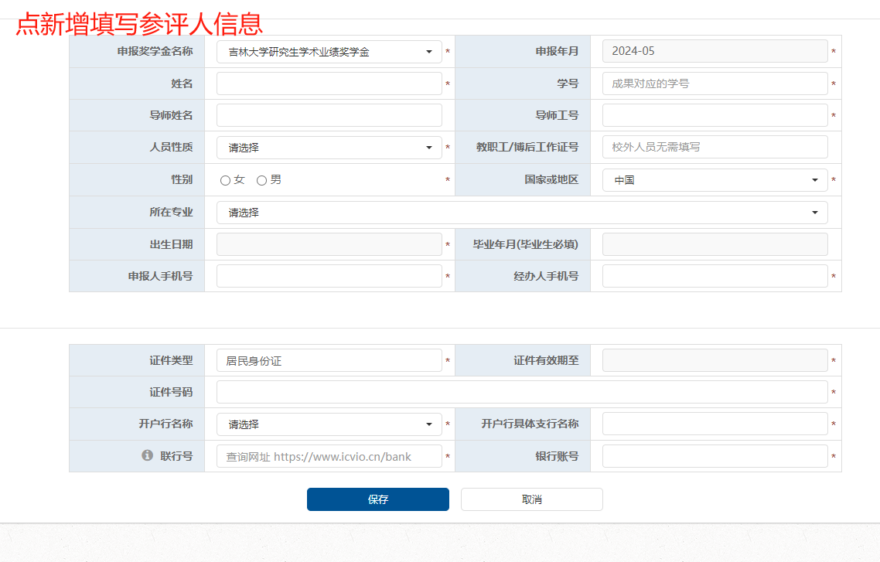This screenshot has height=562, width=880.
Task: Select the 女 radio button
Action: 225,180
